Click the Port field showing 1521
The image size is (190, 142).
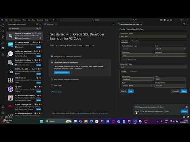point(171,79)
